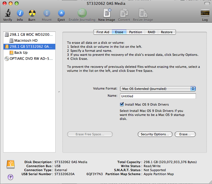
Task: Click the orange USB drive icon at bottom
Action: (x=11, y=165)
